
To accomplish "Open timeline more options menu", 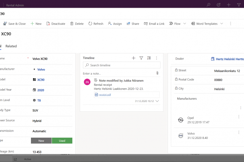I will [x=157, y=58].
